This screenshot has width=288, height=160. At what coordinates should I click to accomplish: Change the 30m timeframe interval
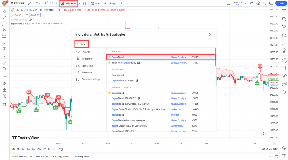click(38, 3)
